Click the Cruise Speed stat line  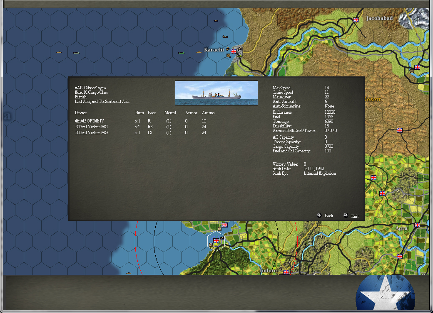pos(301,92)
